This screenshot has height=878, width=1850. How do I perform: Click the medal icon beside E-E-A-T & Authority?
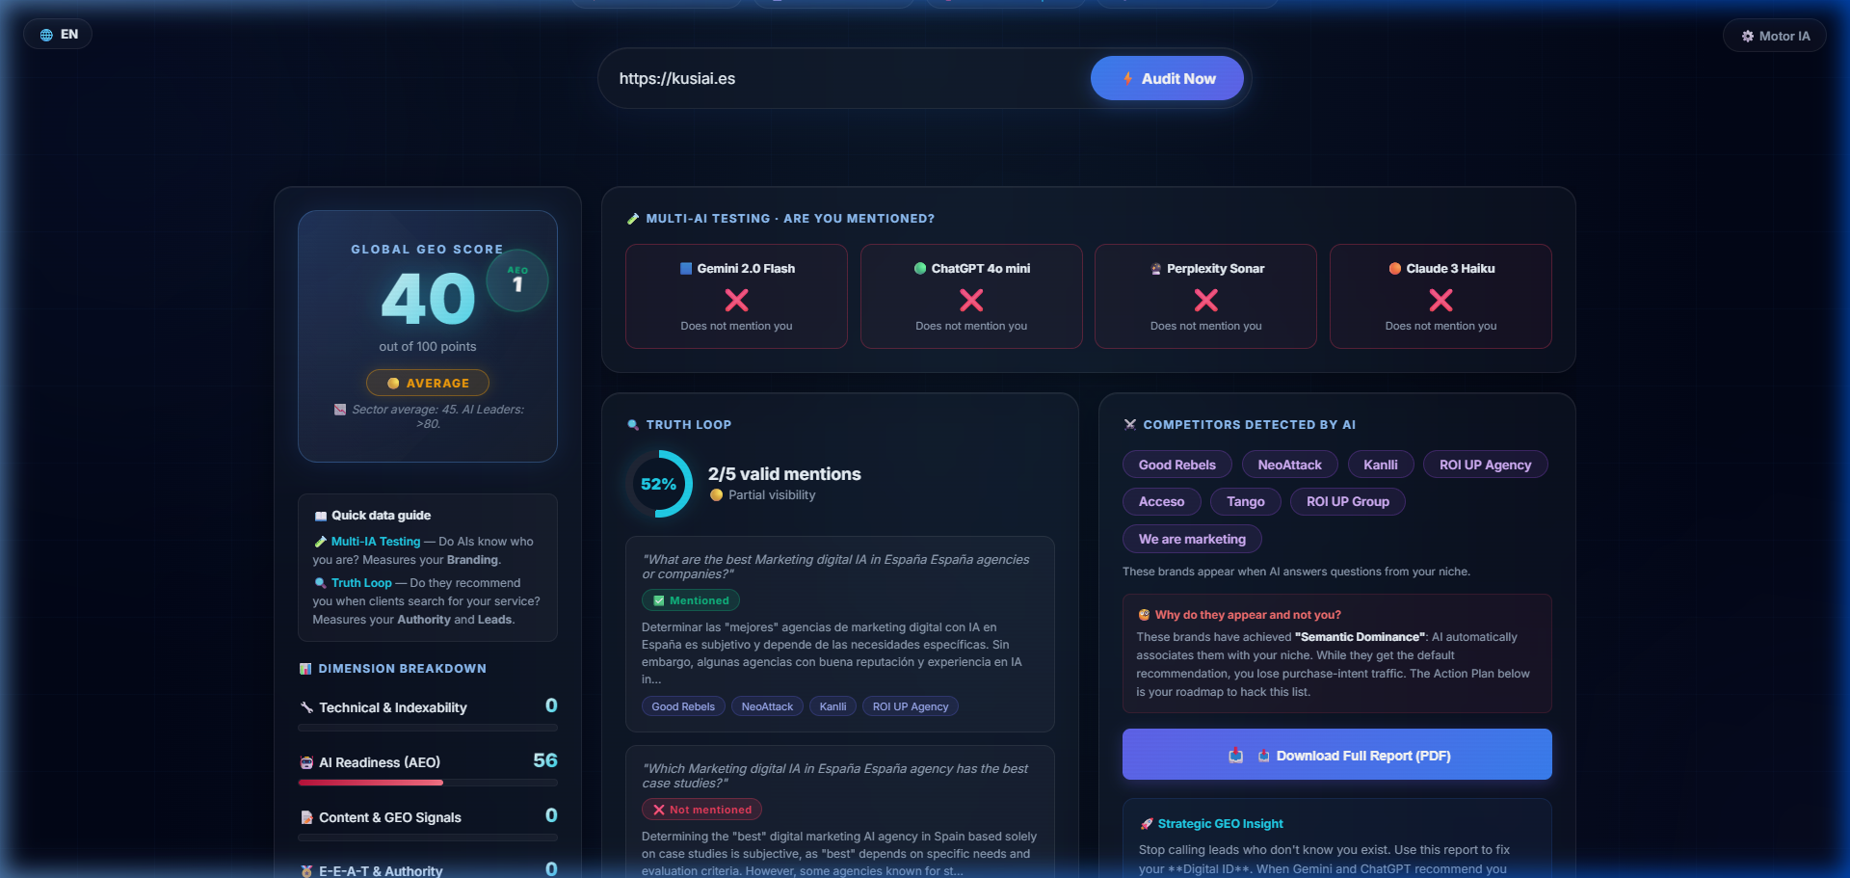(x=306, y=871)
